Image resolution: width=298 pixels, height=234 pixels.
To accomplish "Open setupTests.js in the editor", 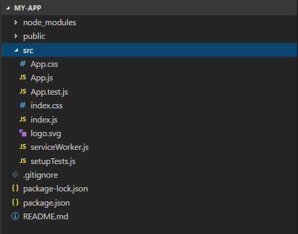I will tap(53, 161).
